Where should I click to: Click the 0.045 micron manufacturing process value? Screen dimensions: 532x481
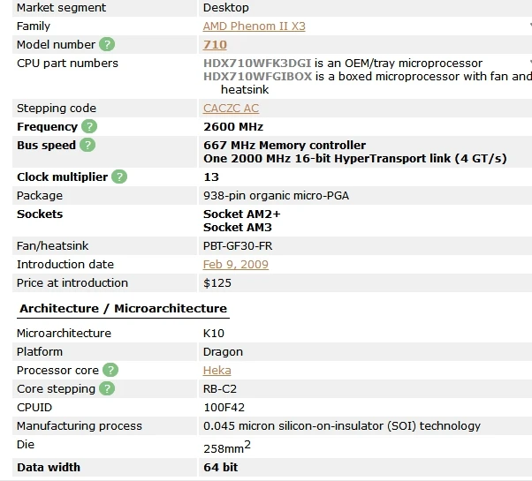[x=342, y=426]
